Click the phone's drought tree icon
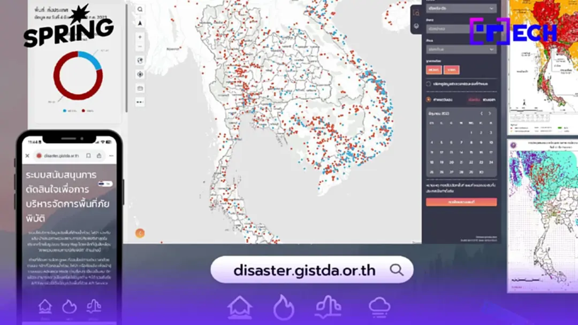This screenshot has width=578, height=325. [94, 307]
